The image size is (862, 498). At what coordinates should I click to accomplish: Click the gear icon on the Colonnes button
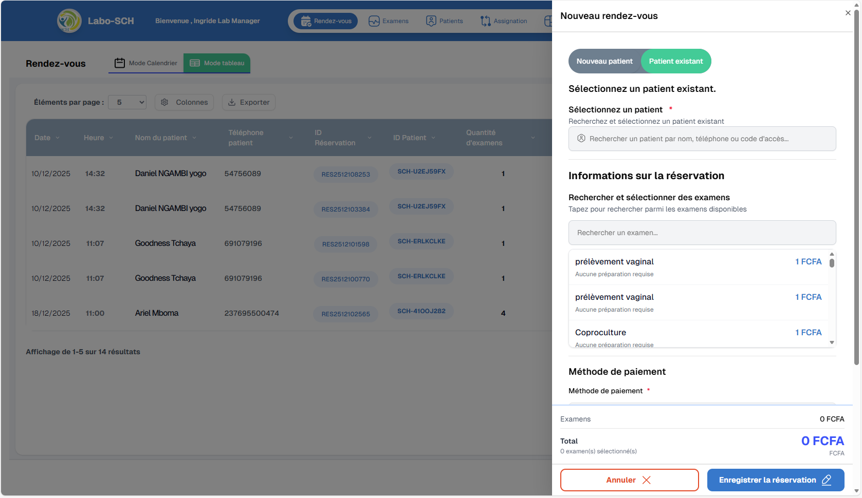pos(164,102)
